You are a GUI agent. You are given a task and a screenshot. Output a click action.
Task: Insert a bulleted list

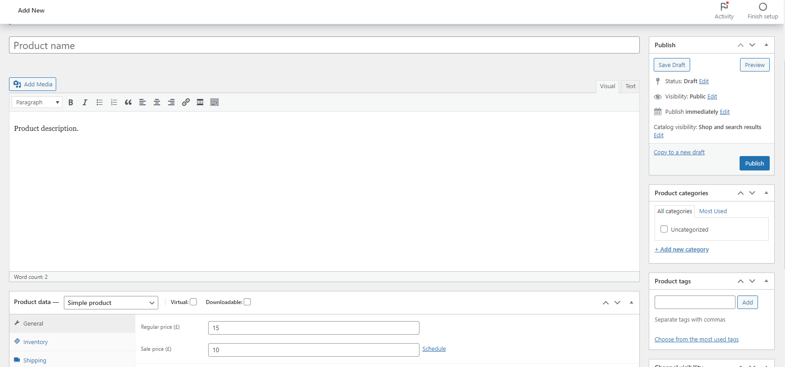[99, 103]
